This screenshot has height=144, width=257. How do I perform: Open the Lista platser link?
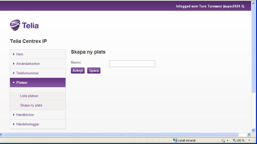pos(29,96)
